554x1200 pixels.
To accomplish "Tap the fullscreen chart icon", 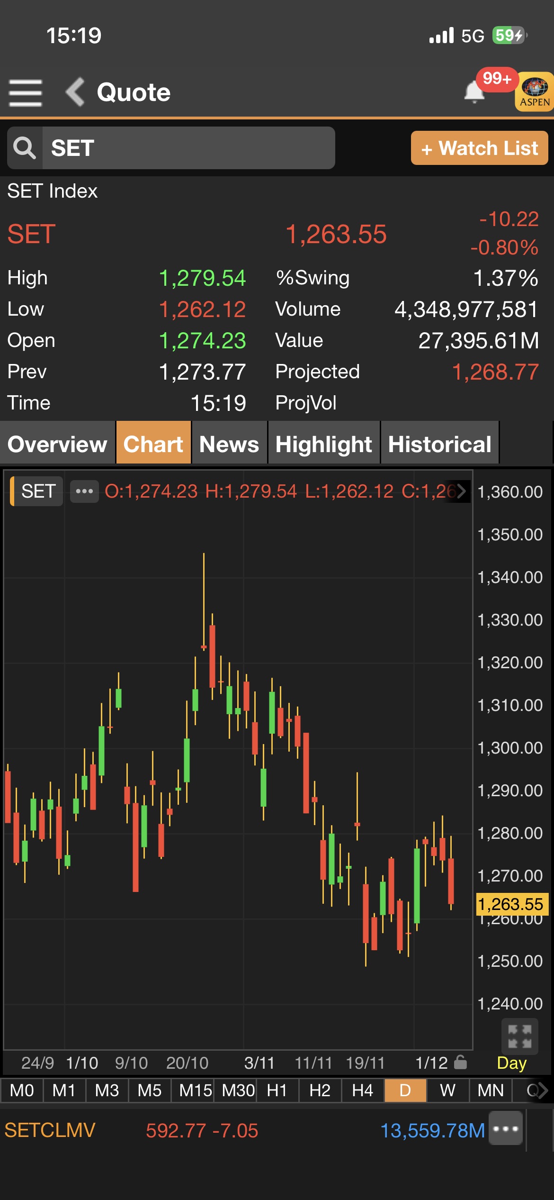I will [x=519, y=1036].
